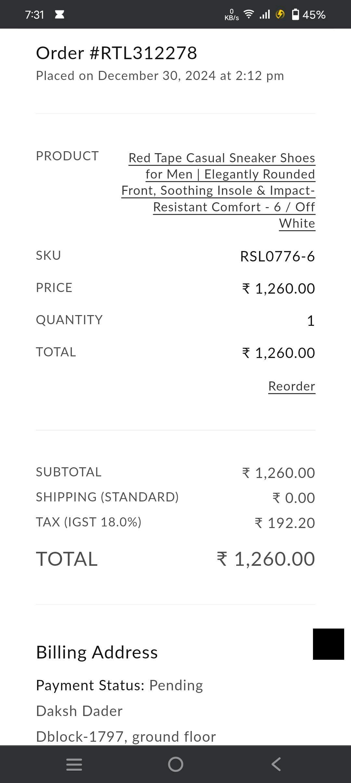Tap the black floating square button
This screenshot has width=351, height=783.
coord(328,644)
